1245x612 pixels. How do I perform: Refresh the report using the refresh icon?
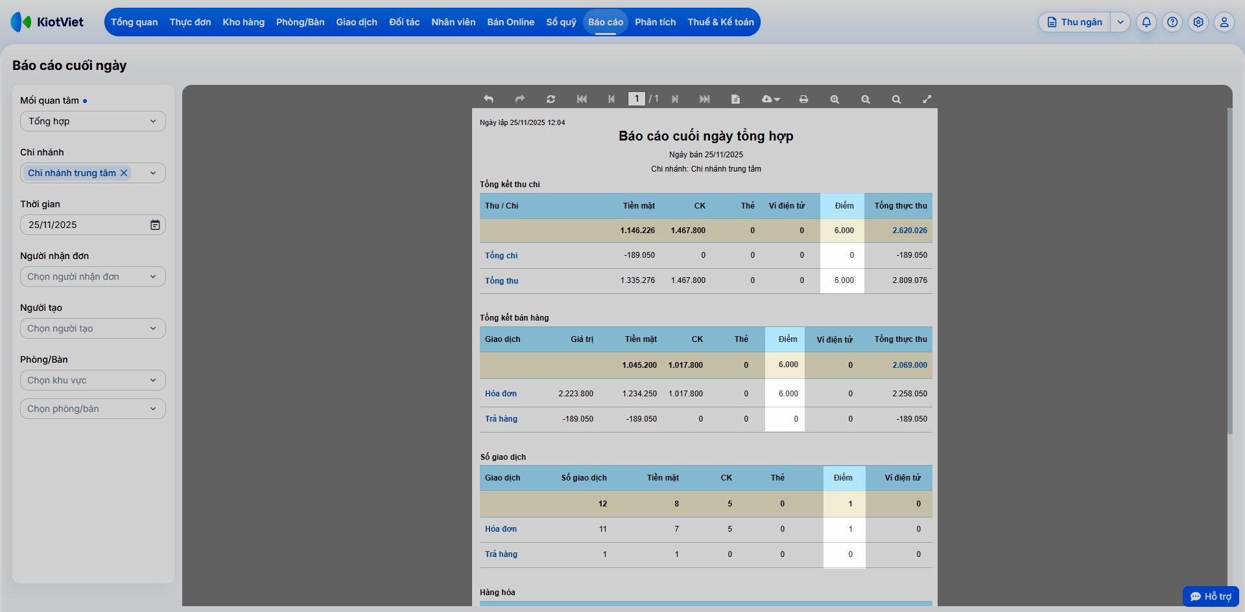click(551, 99)
